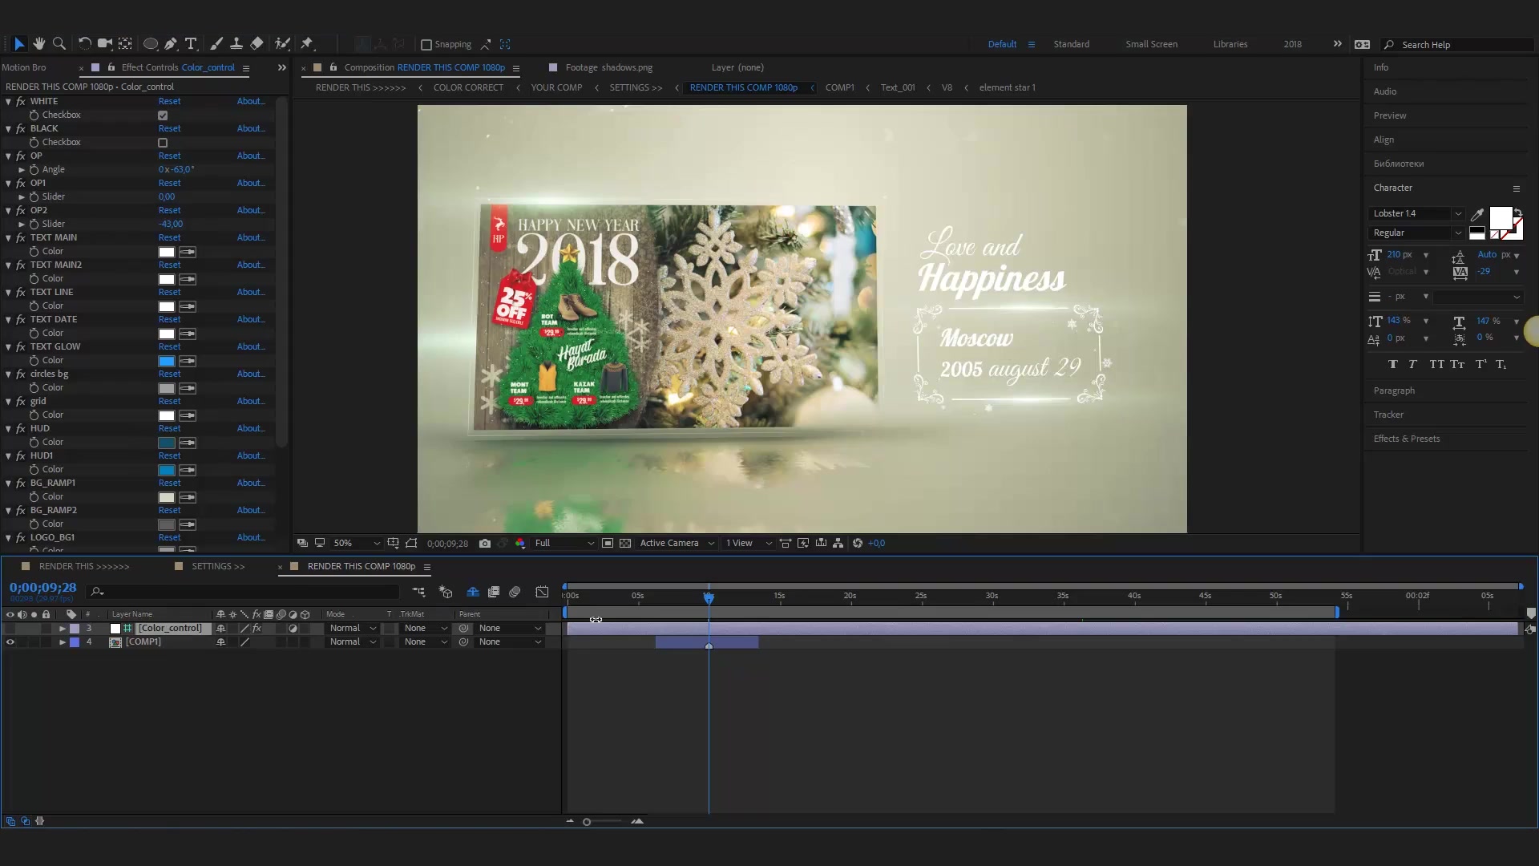1539x866 pixels.
Task: Click the timeline playhead position field
Action: coord(41,588)
